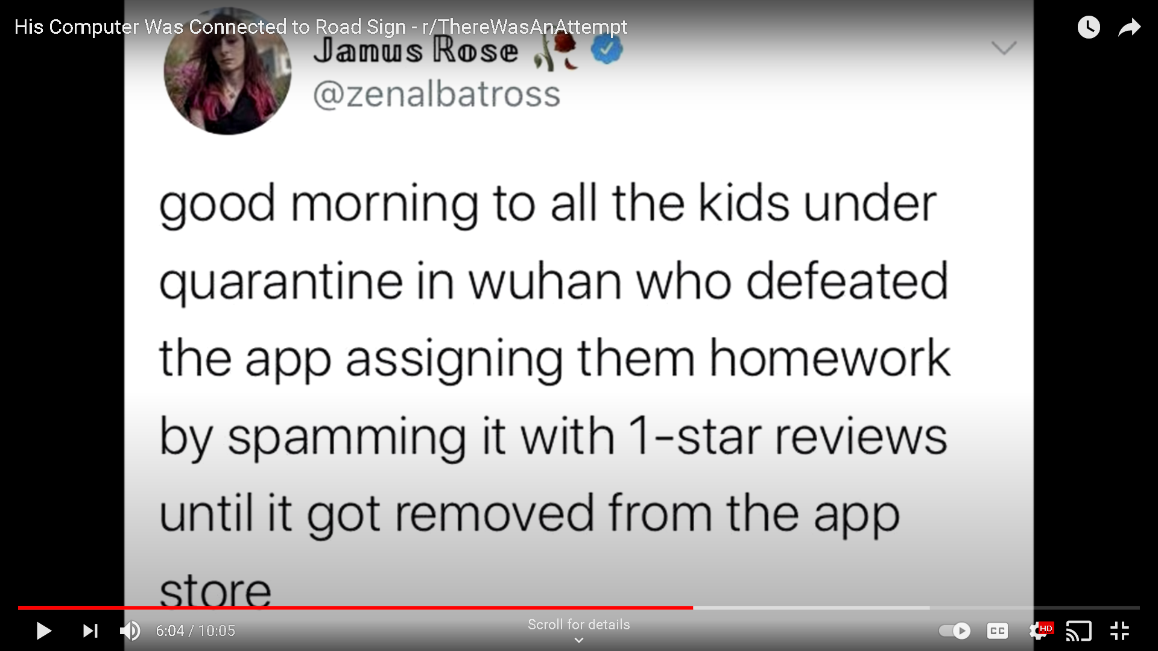The height and width of the screenshot is (651, 1158).
Task: Open video settings gear
Action: point(1039,631)
